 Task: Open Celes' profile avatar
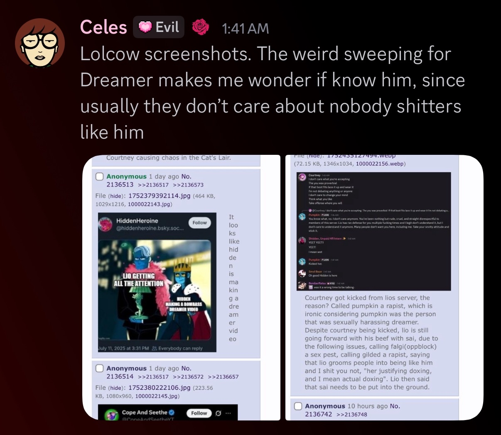pos(40,43)
